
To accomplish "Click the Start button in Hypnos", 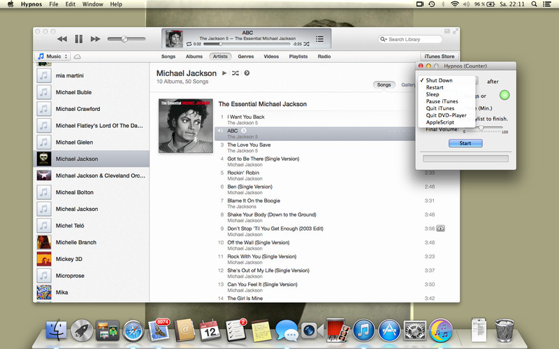I will click(x=465, y=143).
